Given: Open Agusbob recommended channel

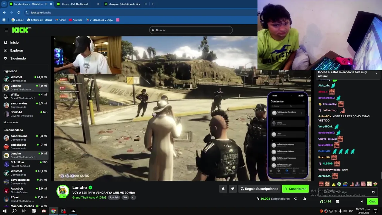Looking at the screenshot, I should (x=25, y=190).
